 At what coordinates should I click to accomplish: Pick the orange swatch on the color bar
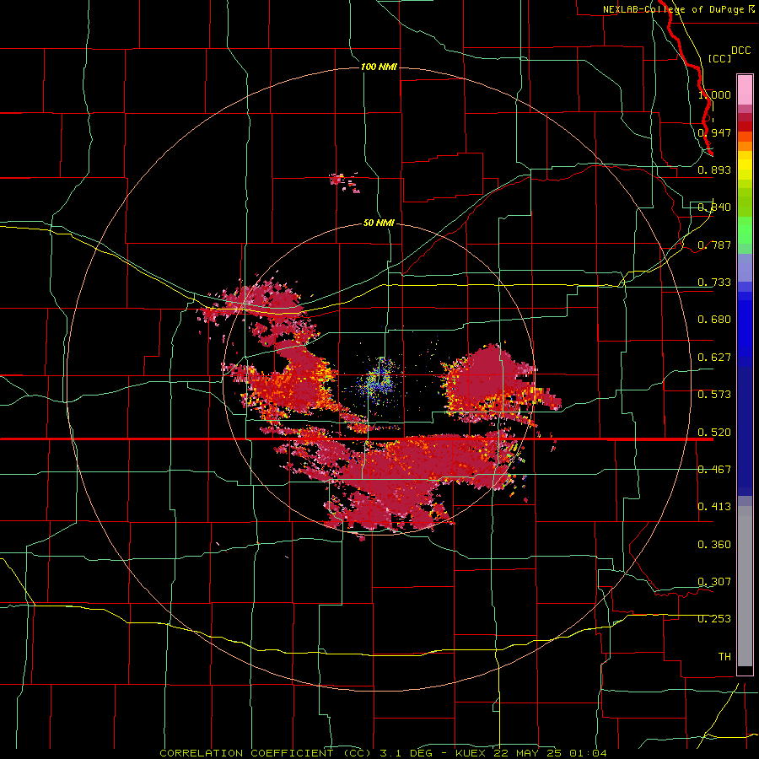[x=745, y=146]
